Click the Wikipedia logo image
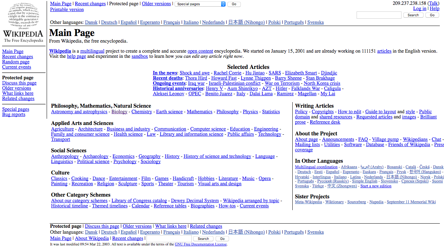 point(23,22)
